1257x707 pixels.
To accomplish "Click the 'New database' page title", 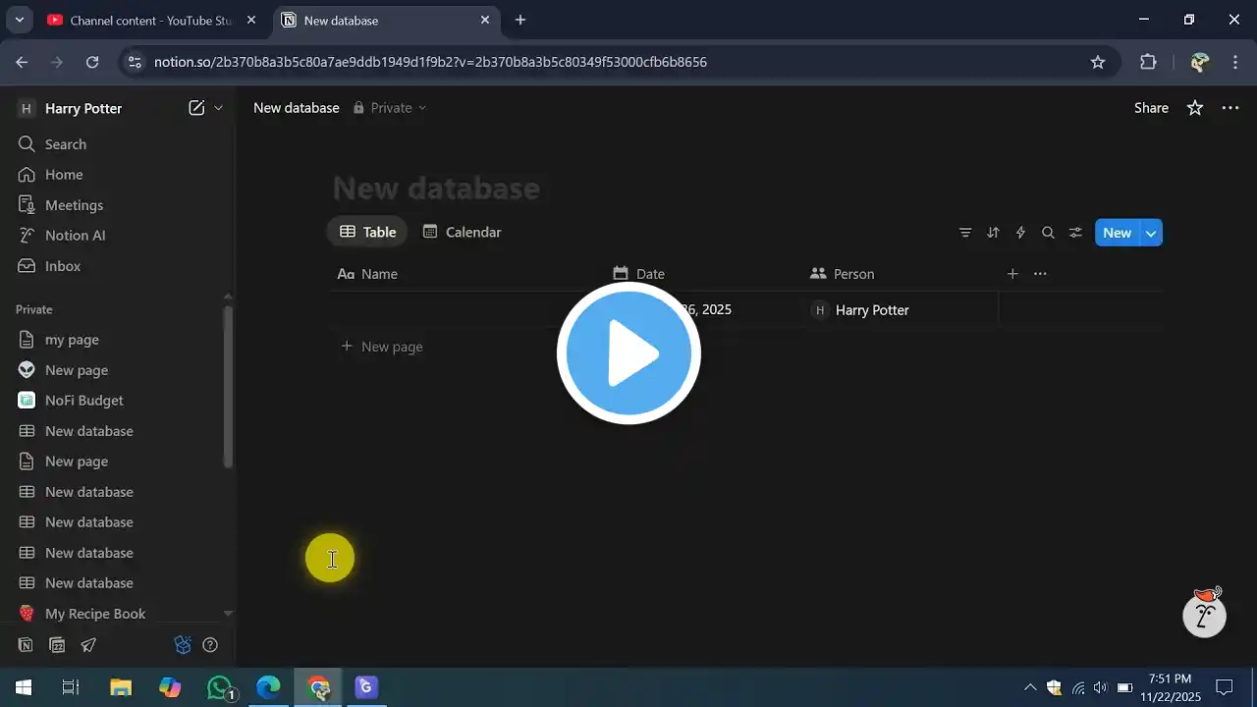I will [x=436, y=188].
